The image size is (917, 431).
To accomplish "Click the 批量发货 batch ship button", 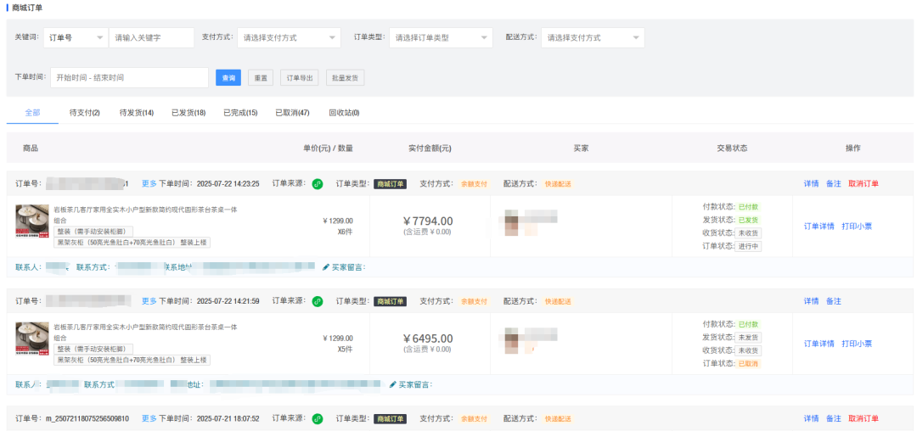I will [345, 78].
